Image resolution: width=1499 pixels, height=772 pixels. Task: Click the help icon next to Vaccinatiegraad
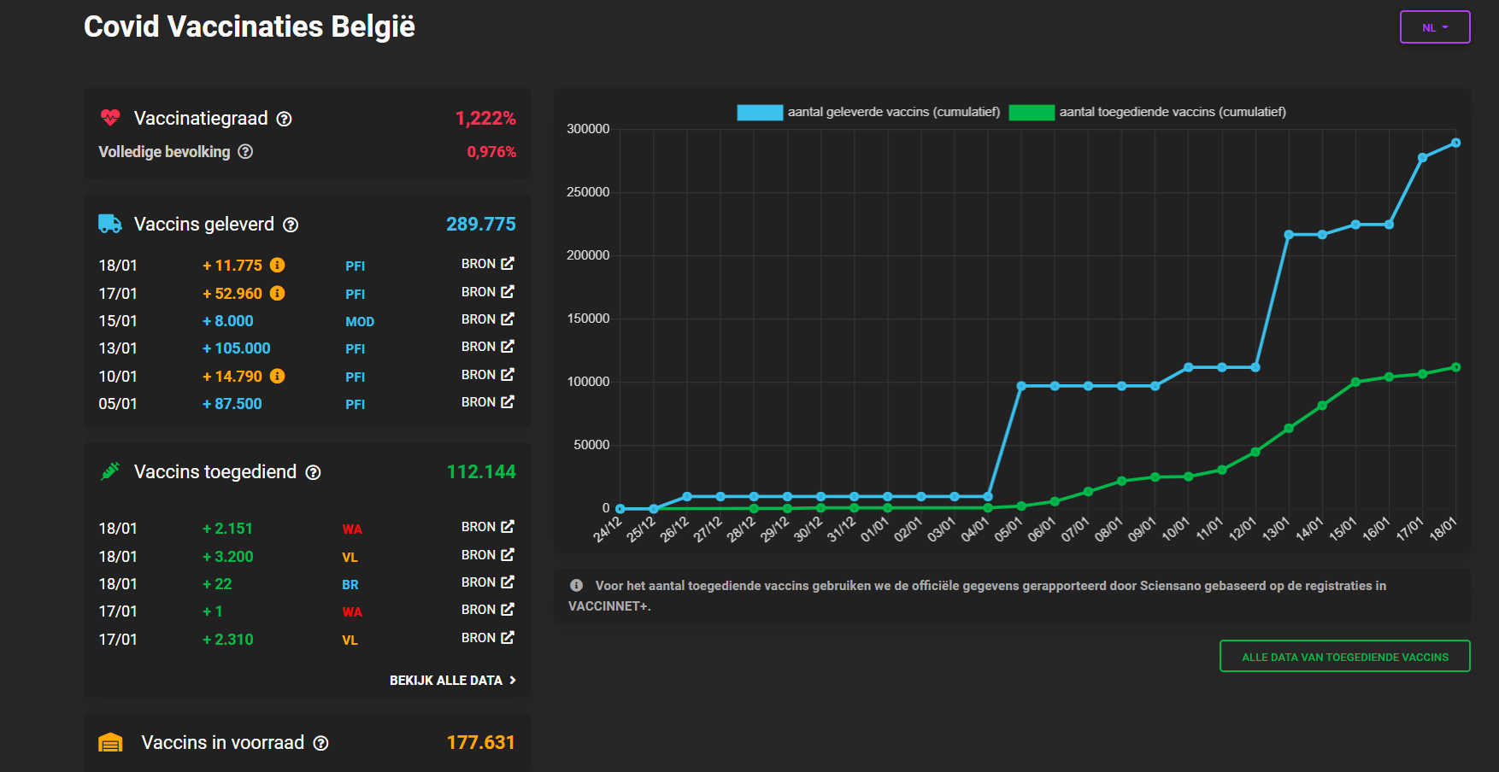pos(284,119)
